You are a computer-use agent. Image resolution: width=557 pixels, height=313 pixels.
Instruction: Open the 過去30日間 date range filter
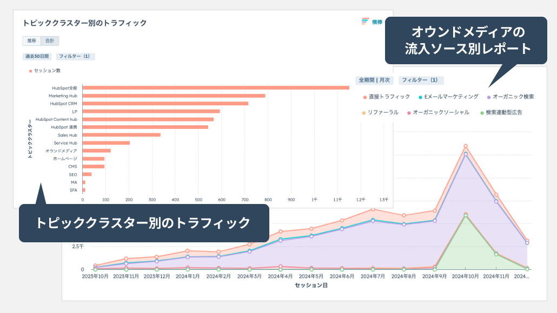(x=37, y=56)
